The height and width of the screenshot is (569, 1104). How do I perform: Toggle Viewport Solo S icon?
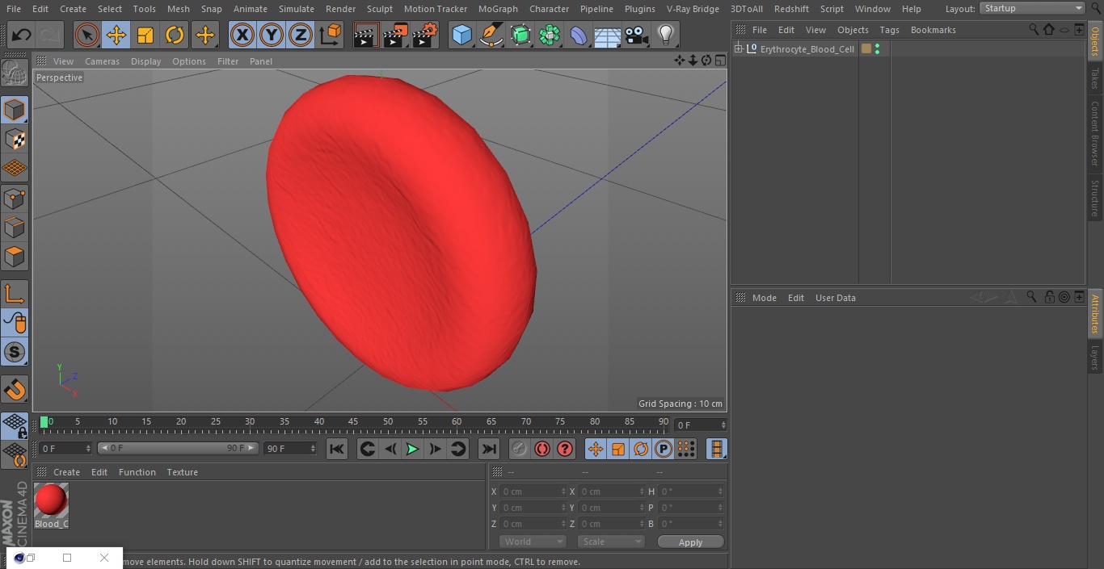[x=15, y=352]
